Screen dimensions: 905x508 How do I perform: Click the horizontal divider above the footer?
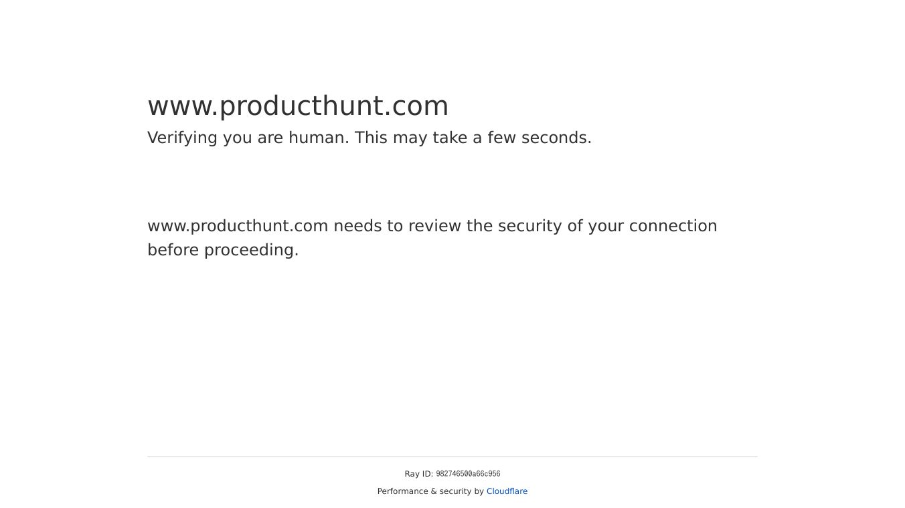coord(452,457)
